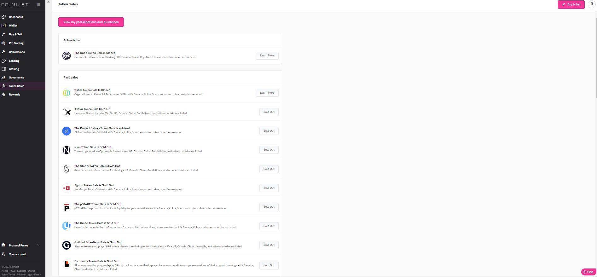Click Sold Out button for pSTAKE sale
The image size is (597, 277).
[x=269, y=207]
